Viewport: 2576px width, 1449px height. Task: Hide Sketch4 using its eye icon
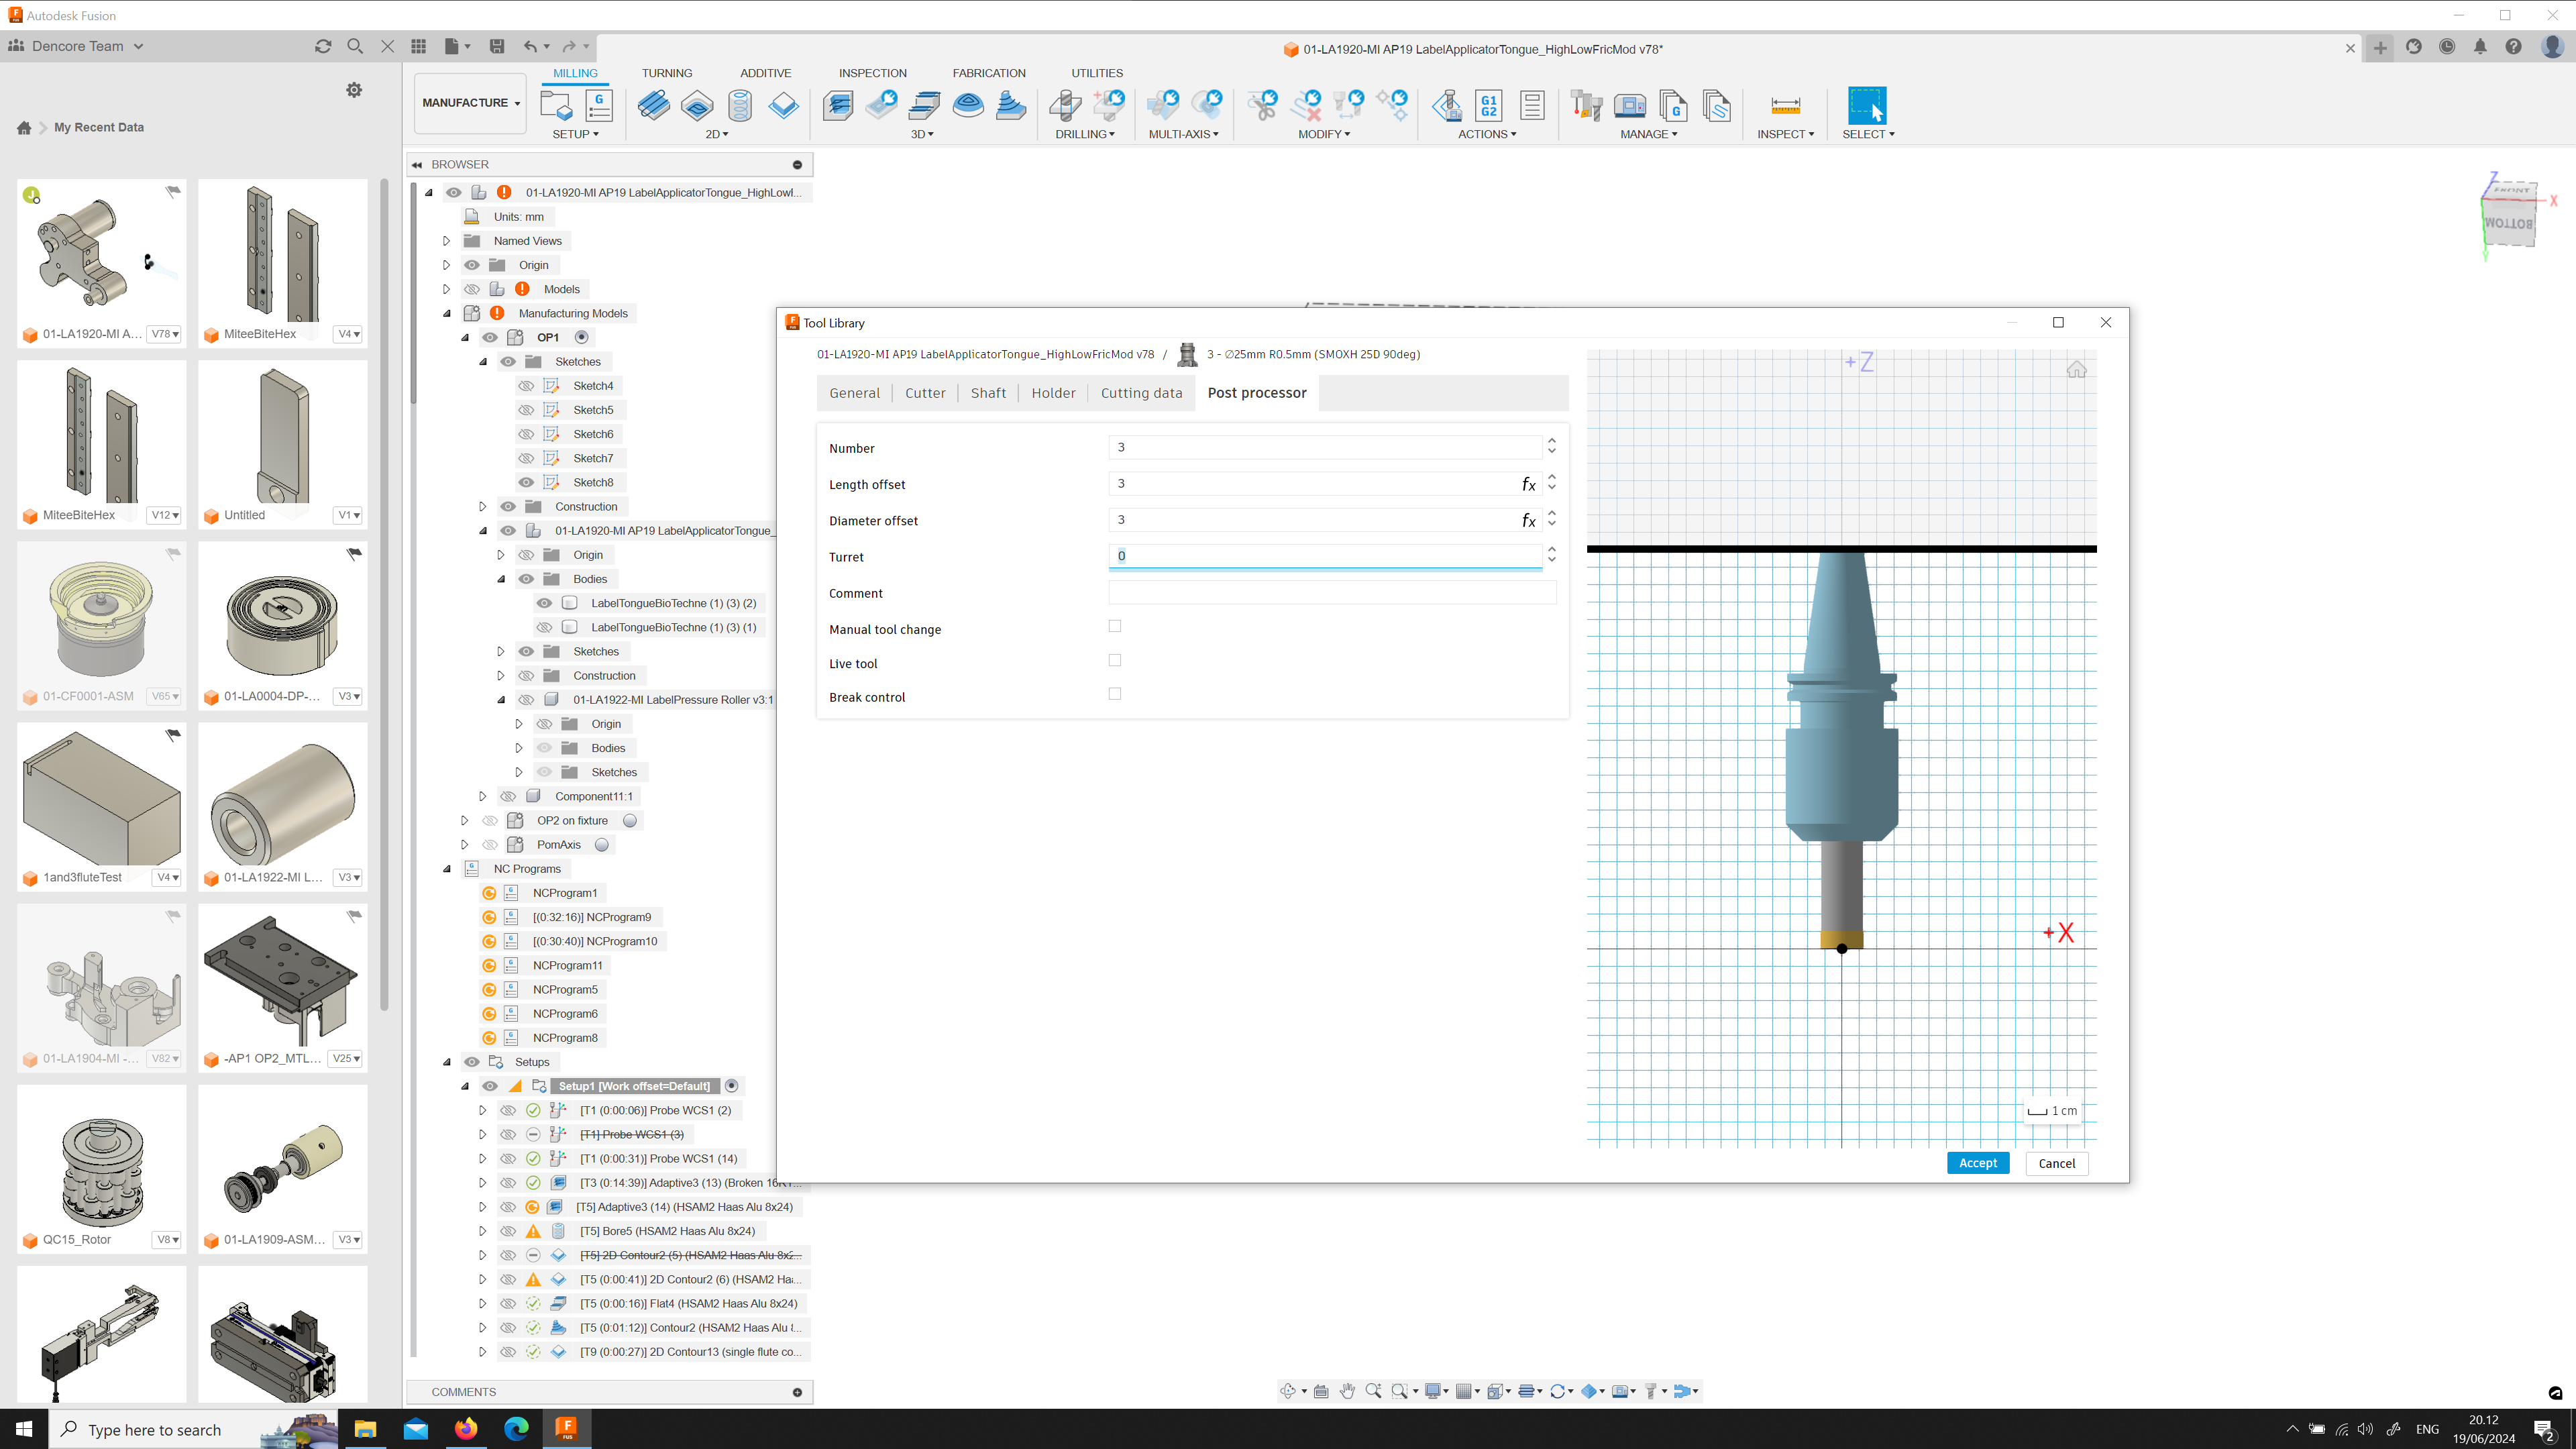click(x=526, y=386)
